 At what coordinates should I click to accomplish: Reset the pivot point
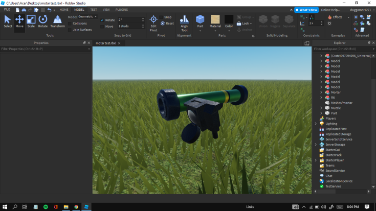pos(167,23)
